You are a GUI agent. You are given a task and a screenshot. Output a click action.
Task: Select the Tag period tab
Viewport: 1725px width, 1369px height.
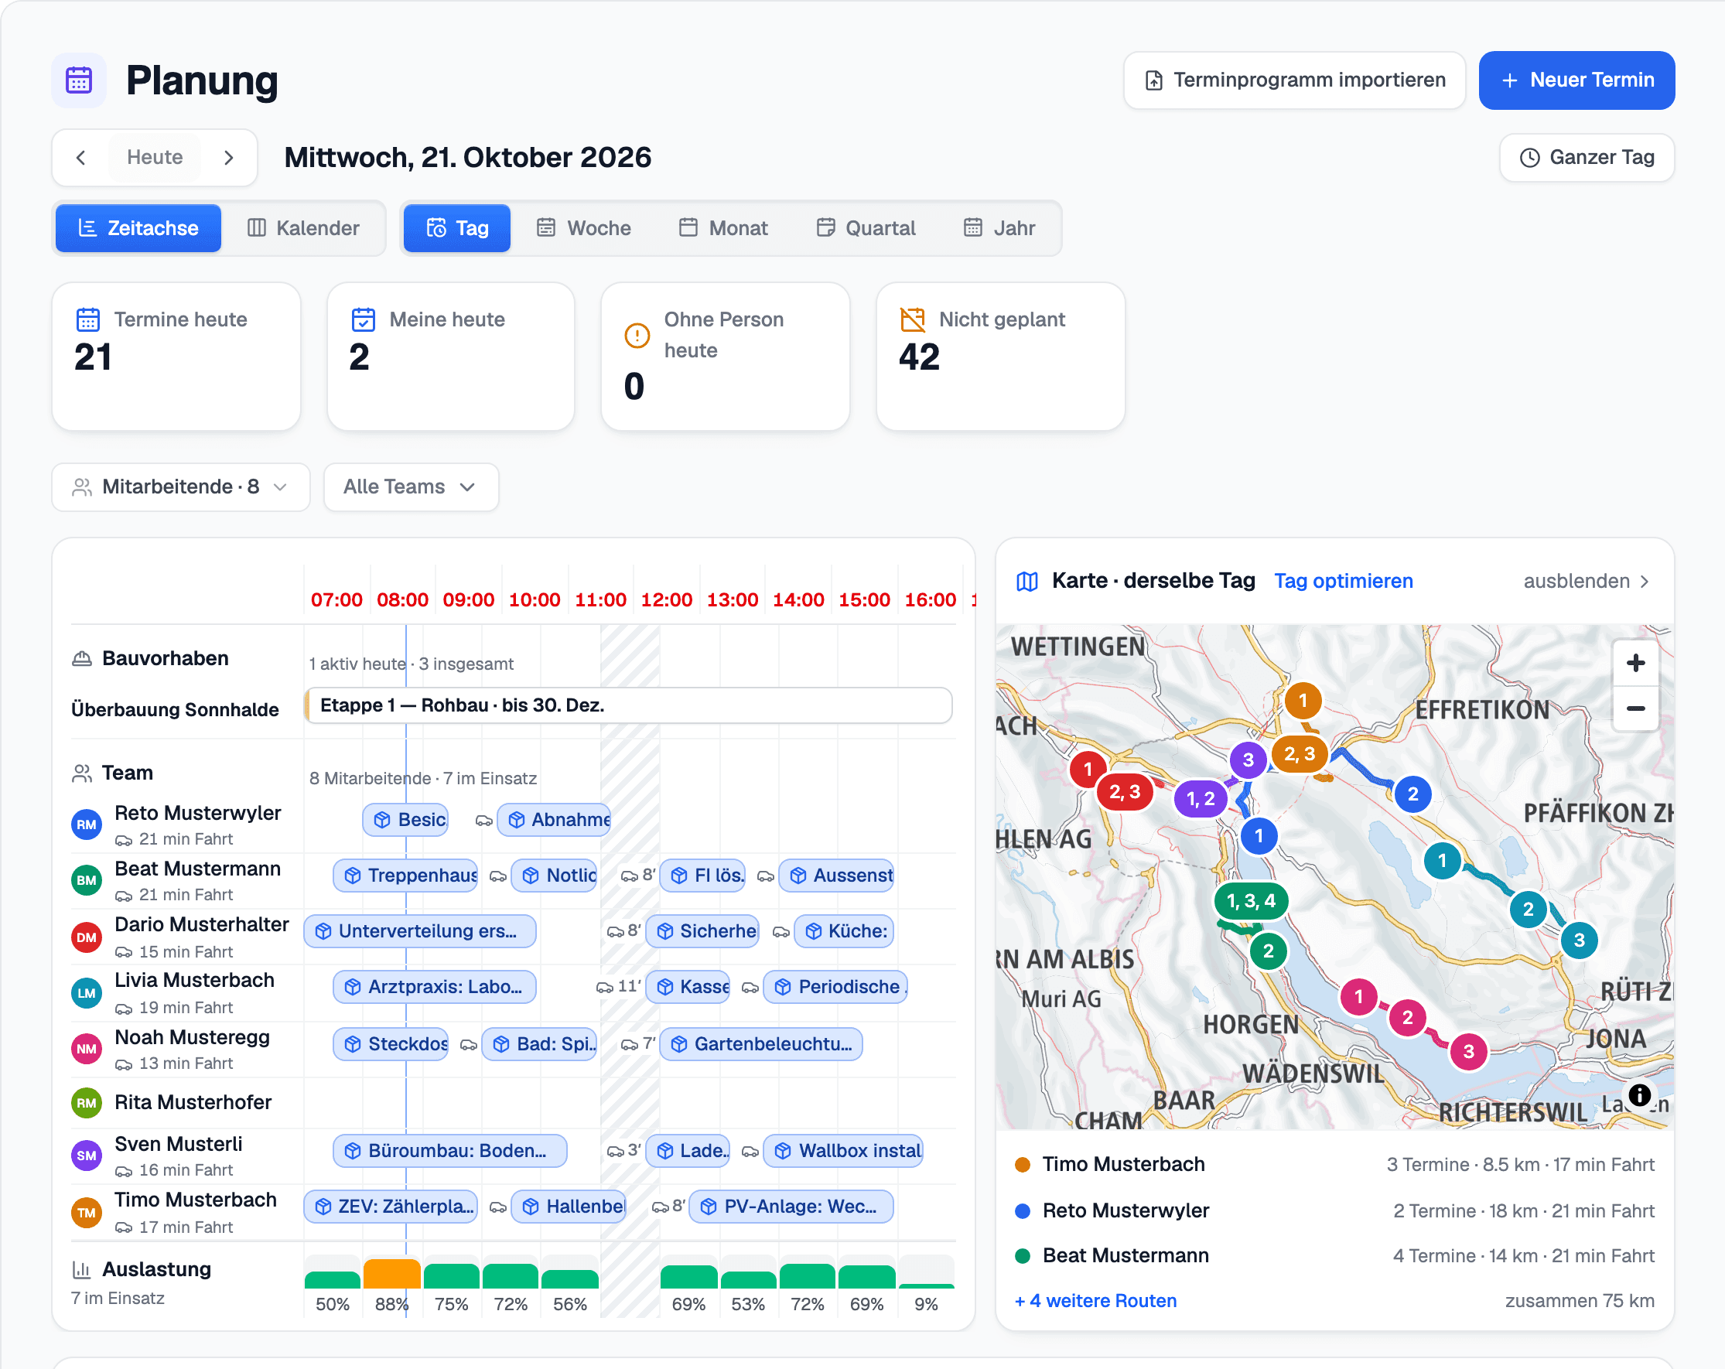(x=457, y=228)
